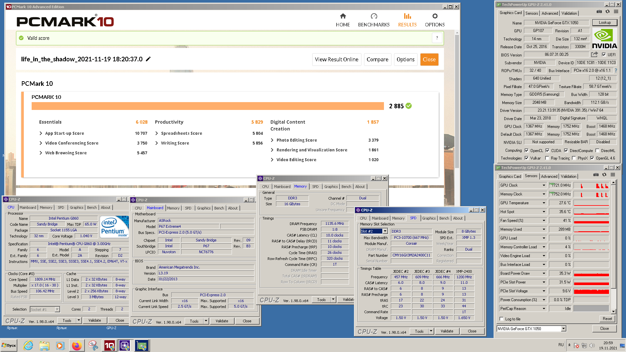Expand Photo Editing Score row
The image size is (626, 352).
tap(272, 140)
